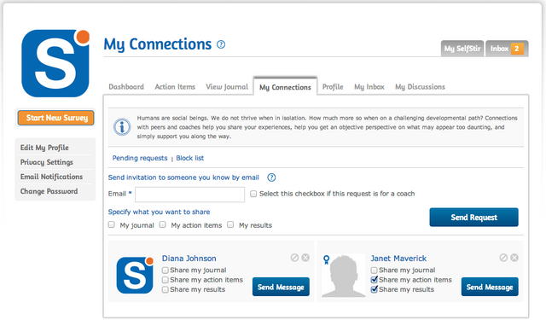Viewport: 546px width, 320px height.
Task: Click the coach ribbon badge on Janet's photo
Action: coord(326,259)
